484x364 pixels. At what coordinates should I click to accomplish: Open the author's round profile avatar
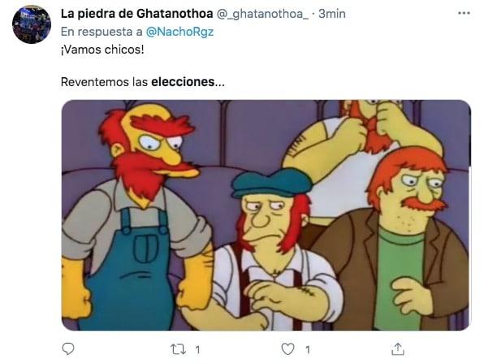32,24
